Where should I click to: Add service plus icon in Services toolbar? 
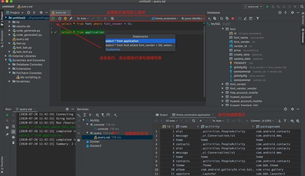click(115, 115)
